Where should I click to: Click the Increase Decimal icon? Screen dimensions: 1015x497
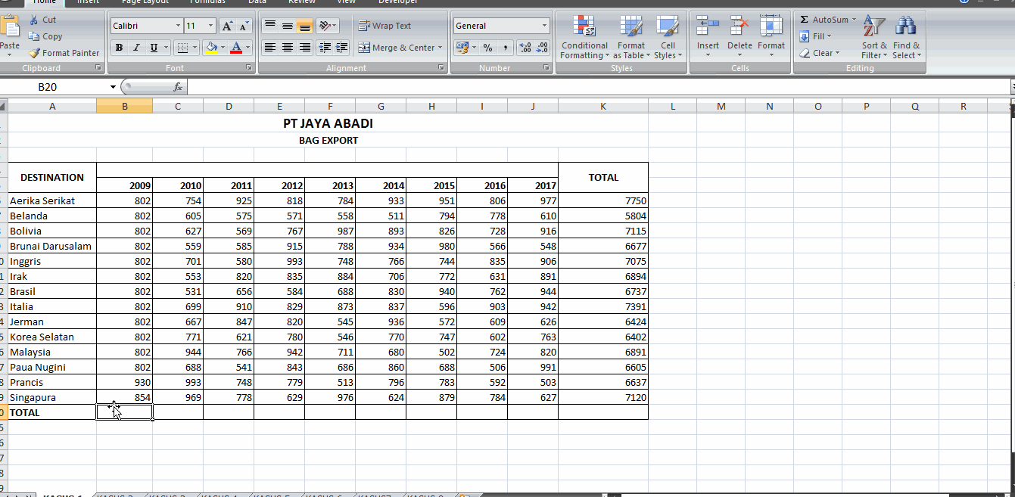pyautogui.click(x=525, y=48)
